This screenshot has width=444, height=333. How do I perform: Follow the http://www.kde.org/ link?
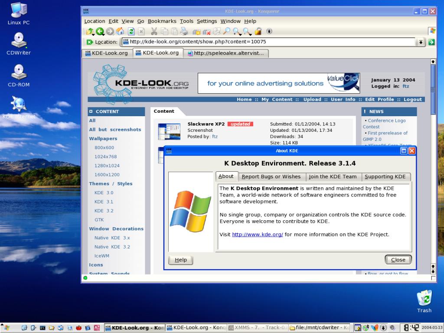coord(258,235)
